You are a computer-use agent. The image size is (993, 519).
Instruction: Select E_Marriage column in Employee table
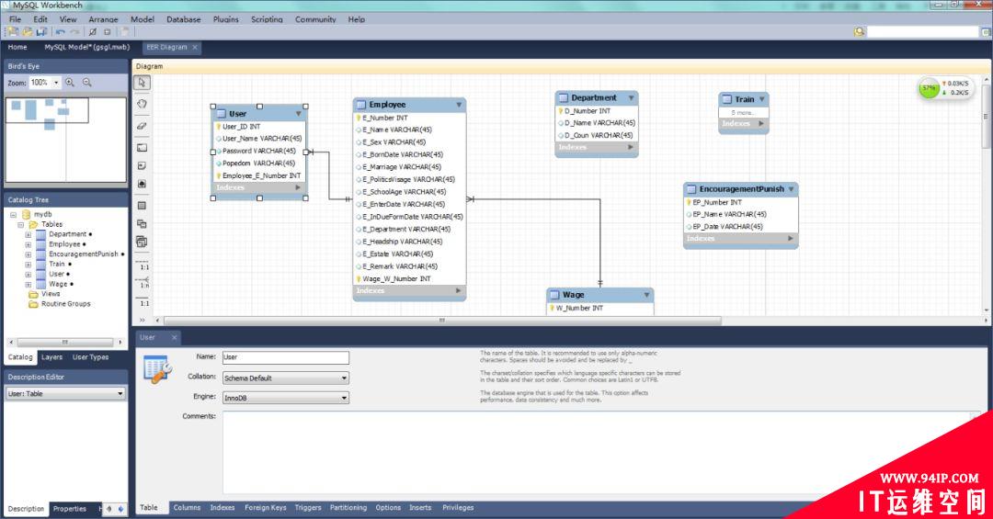pos(402,167)
